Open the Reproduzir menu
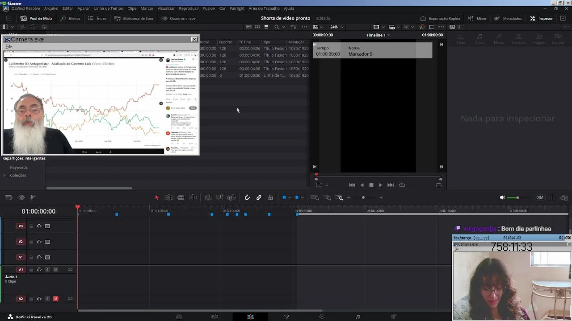 pyautogui.click(x=189, y=8)
